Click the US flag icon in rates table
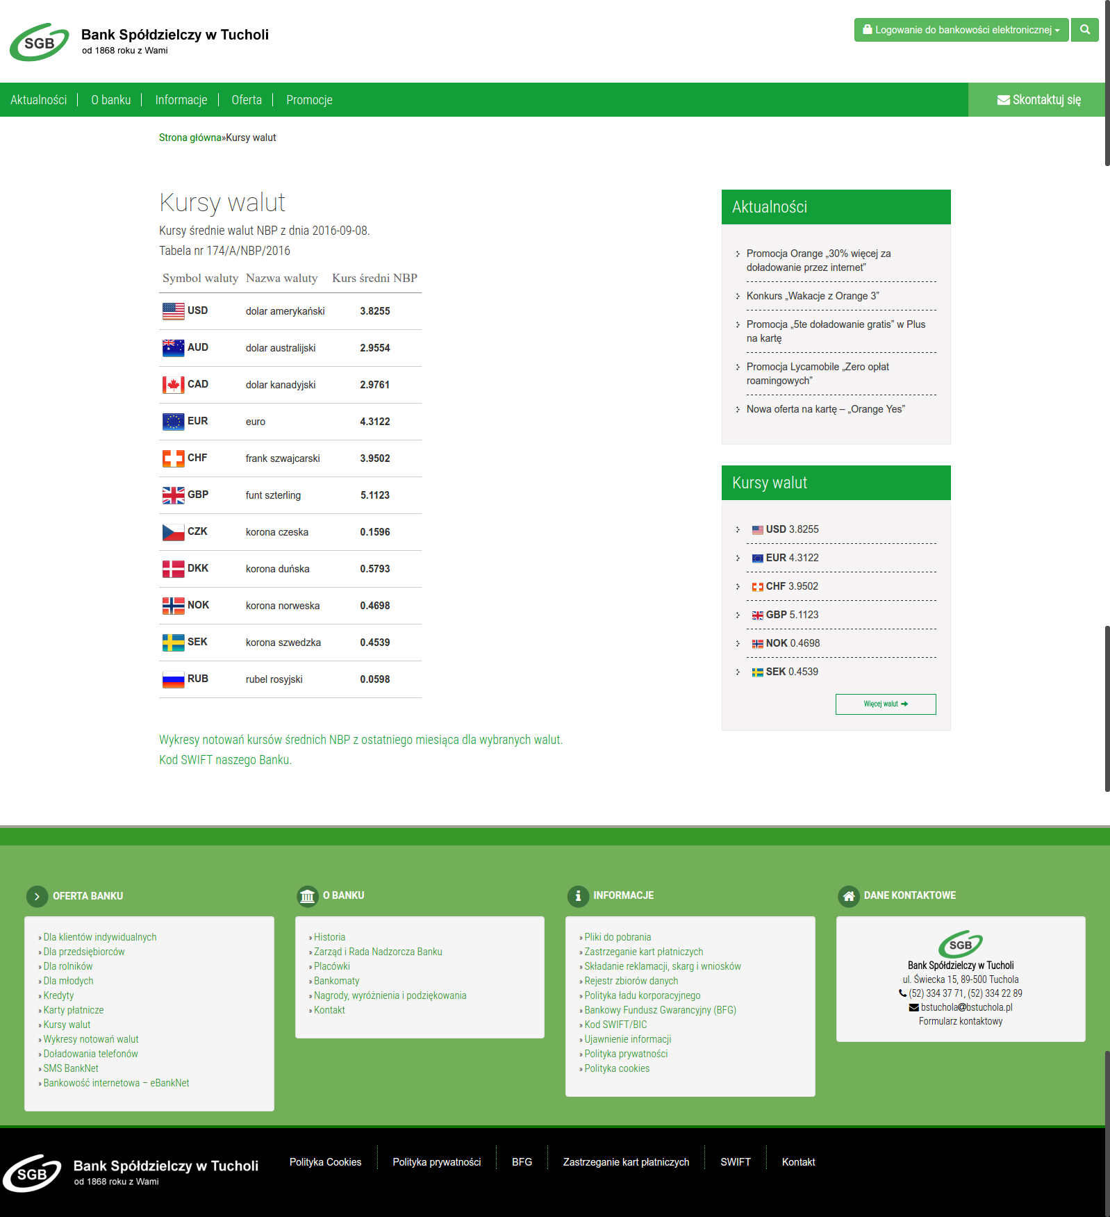Screen dimensions: 1110x1217 (x=173, y=311)
